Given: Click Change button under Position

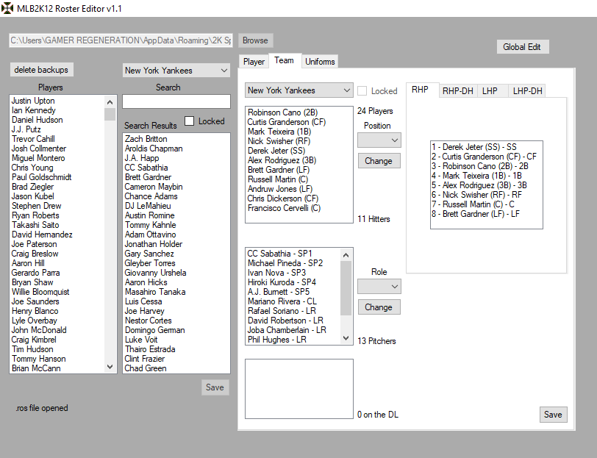Looking at the screenshot, I should pyautogui.click(x=379, y=161).
